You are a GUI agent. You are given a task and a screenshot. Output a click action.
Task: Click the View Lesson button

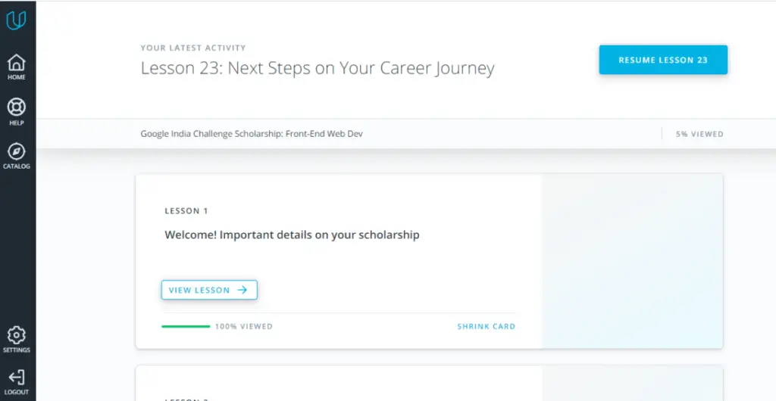(x=209, y=290)
